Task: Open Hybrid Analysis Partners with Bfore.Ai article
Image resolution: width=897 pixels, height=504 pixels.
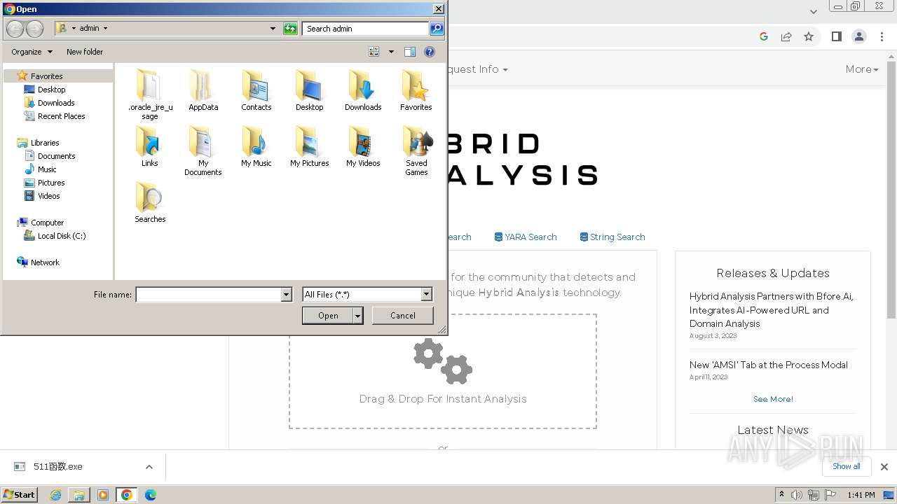Action: 771,310
